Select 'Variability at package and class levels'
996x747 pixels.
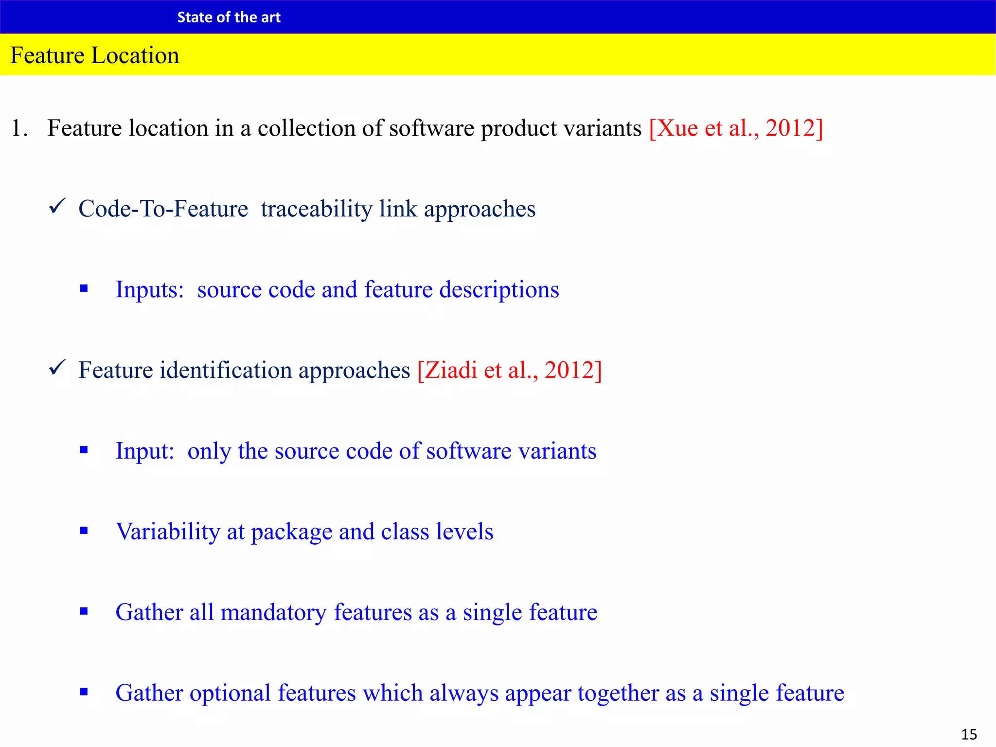point(304,532)
